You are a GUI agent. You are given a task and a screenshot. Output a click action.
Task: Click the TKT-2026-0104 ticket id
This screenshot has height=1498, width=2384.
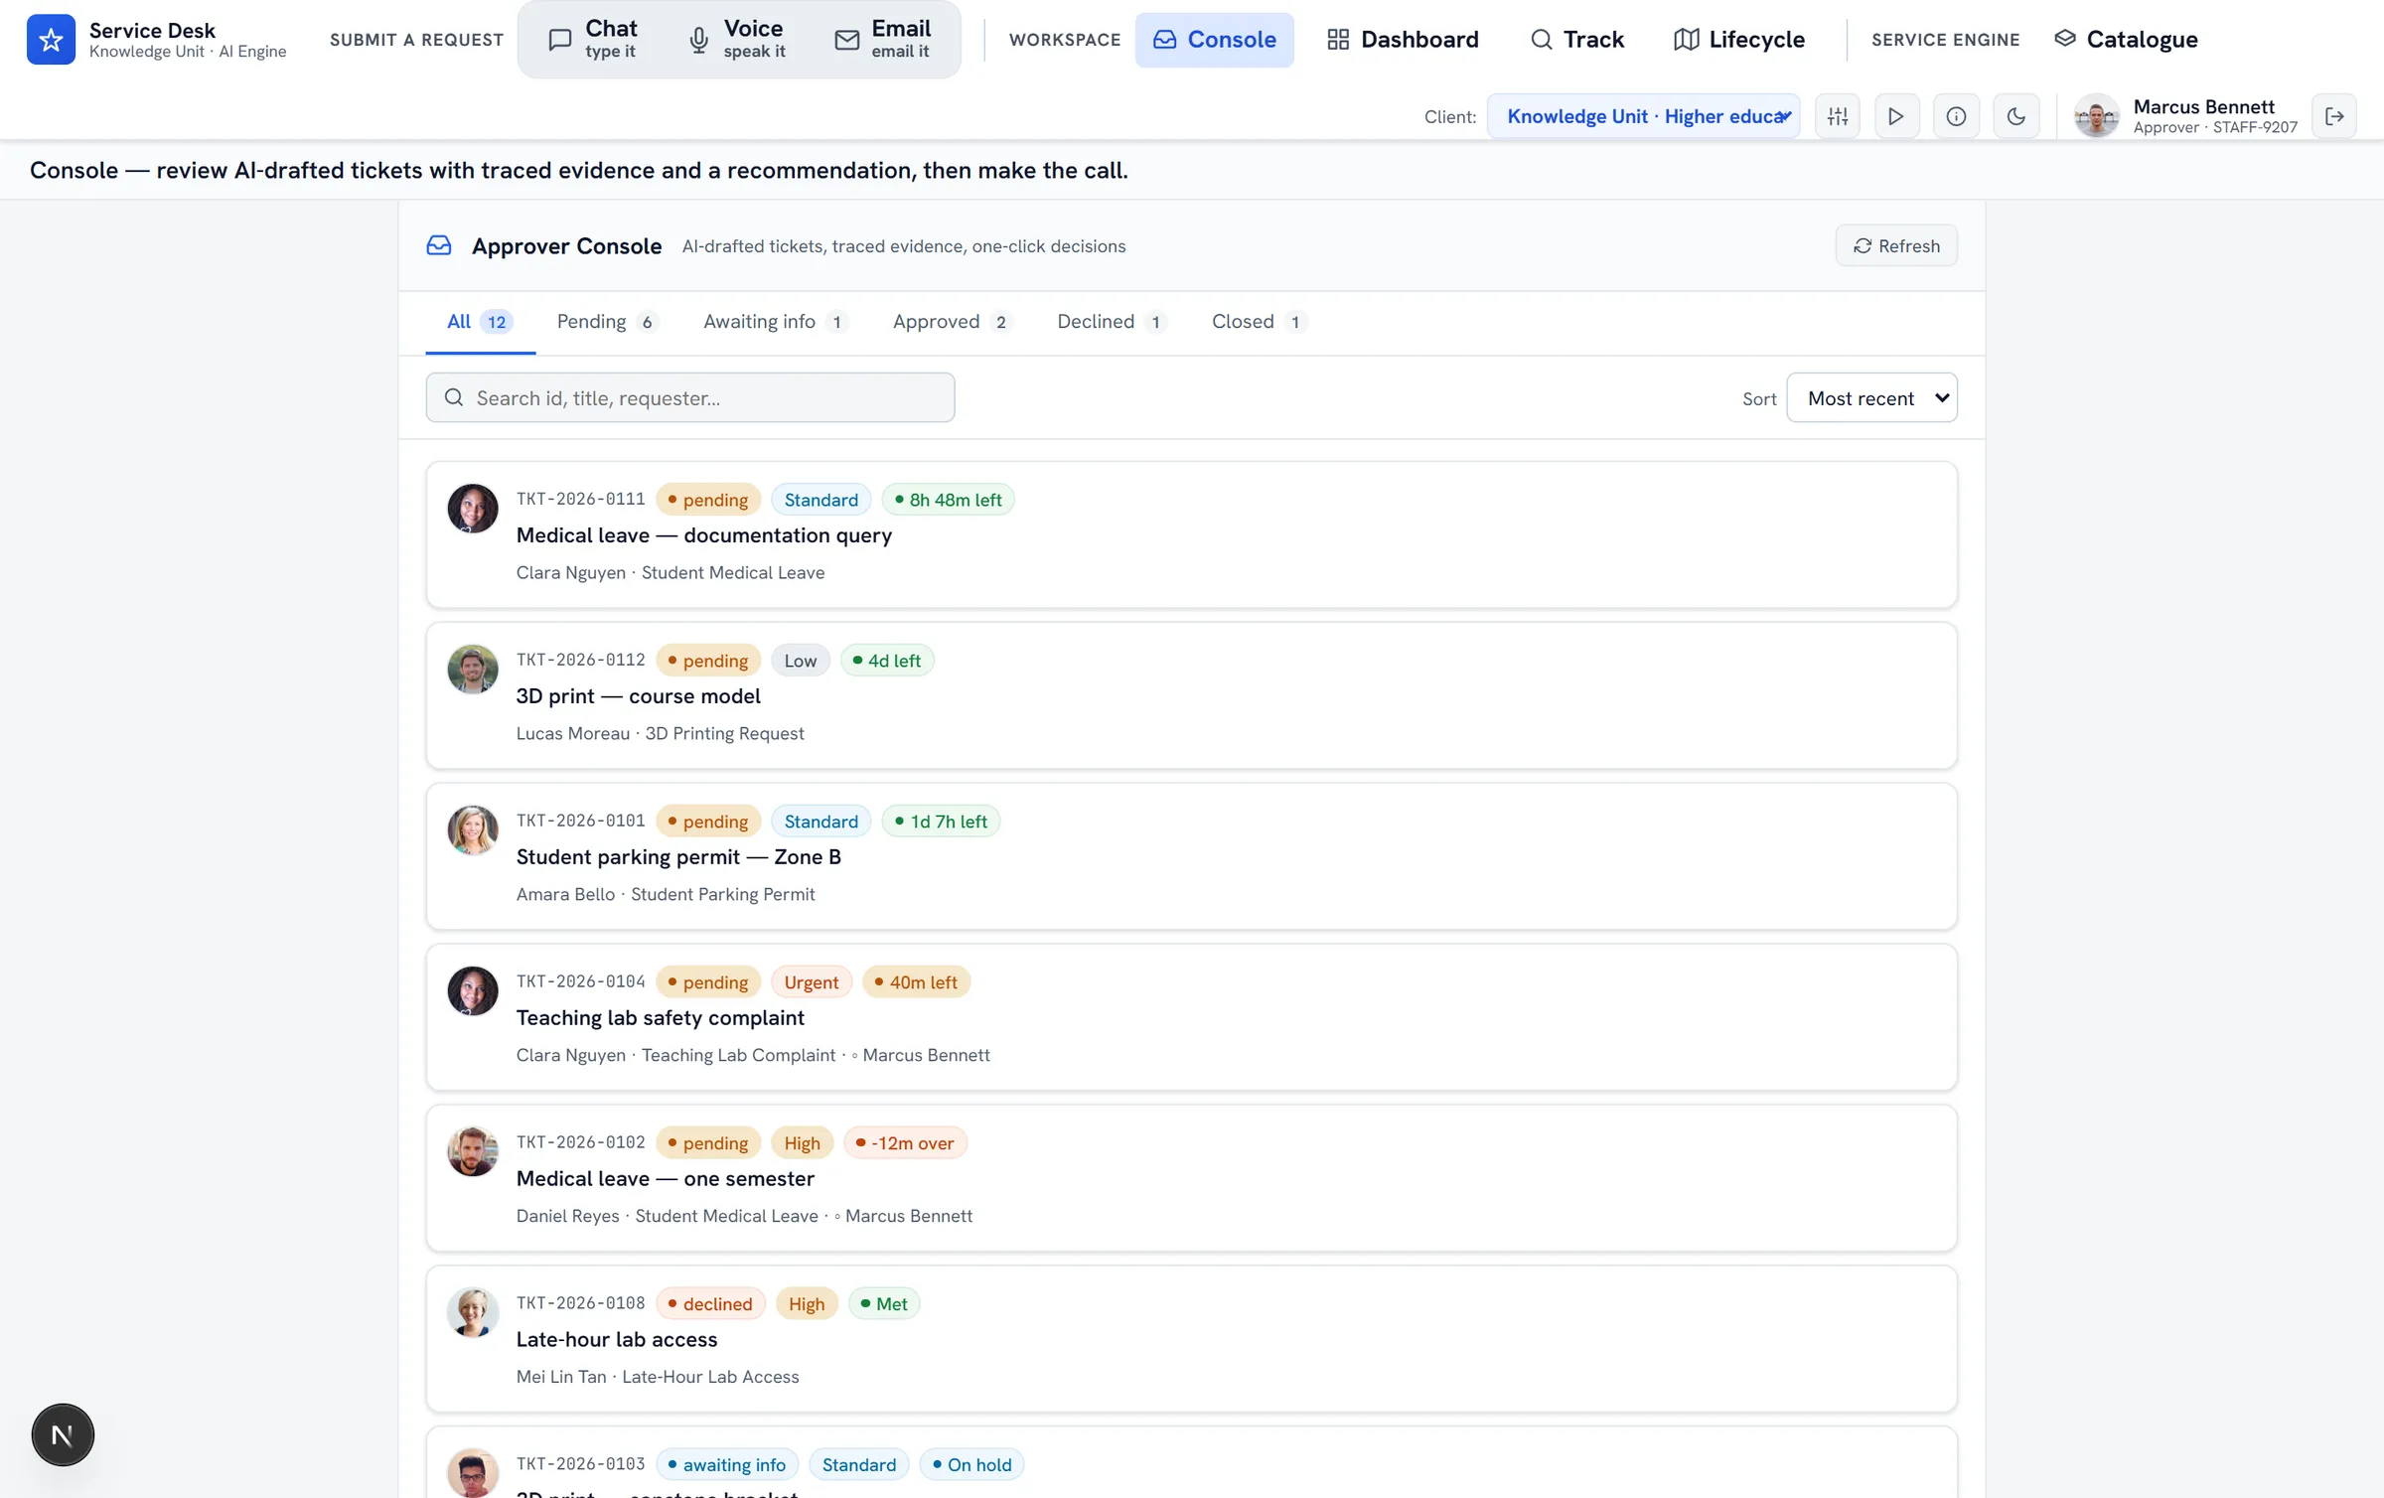point(580,981)
